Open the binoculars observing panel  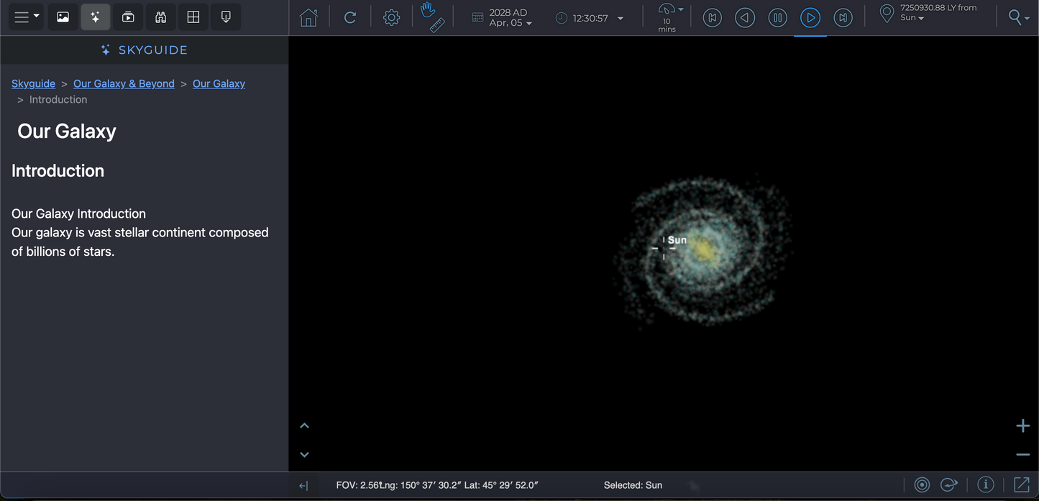pyautogui.click(x=160, y=17)
